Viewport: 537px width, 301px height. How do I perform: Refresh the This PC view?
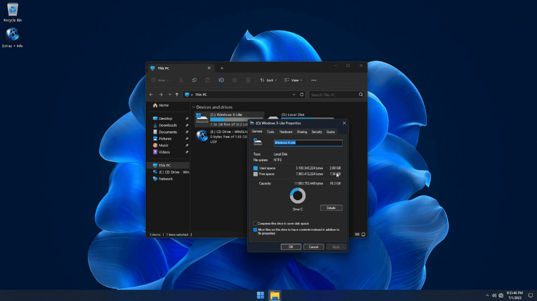tap(302, 94)
